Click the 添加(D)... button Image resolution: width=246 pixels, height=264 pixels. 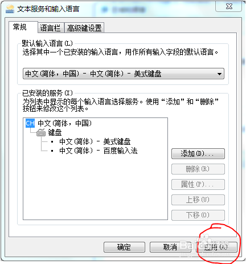click(x=198, y=153)
